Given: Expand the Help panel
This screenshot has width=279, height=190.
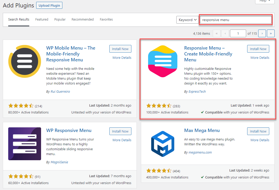Looking at the screenshot, I should click(x=264, y=1).
